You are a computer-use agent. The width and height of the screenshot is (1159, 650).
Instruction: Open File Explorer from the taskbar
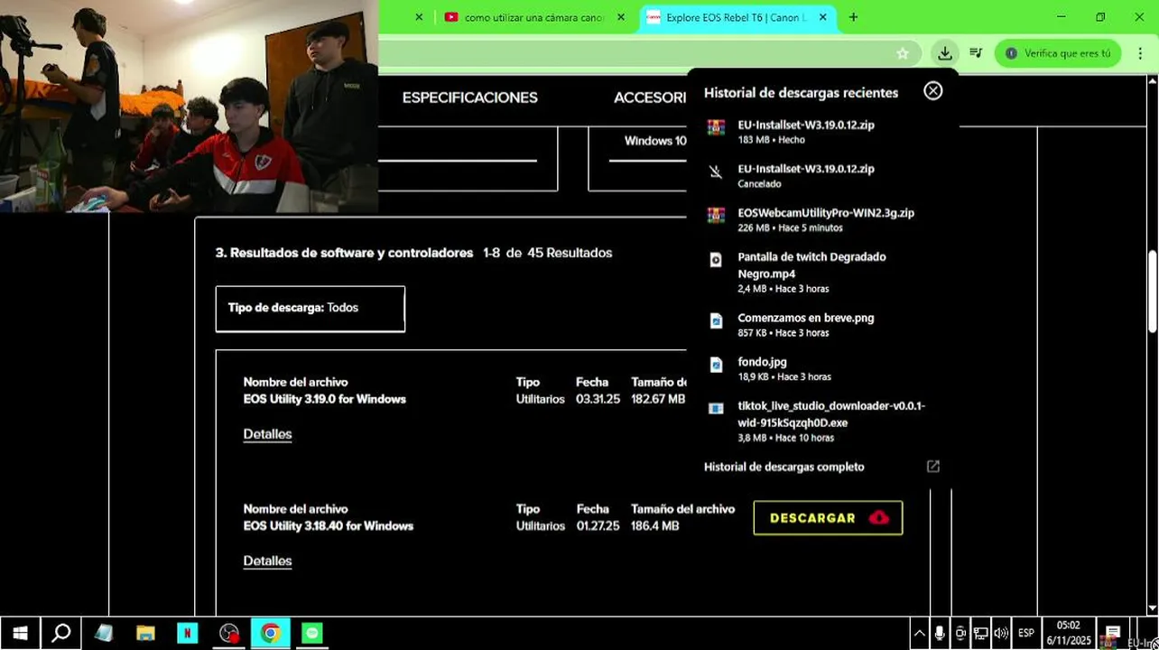coord(145,634)
